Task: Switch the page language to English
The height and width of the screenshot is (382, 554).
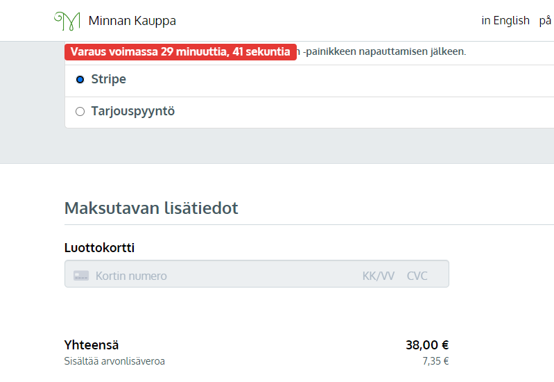Action: click(x=505, y=21)
